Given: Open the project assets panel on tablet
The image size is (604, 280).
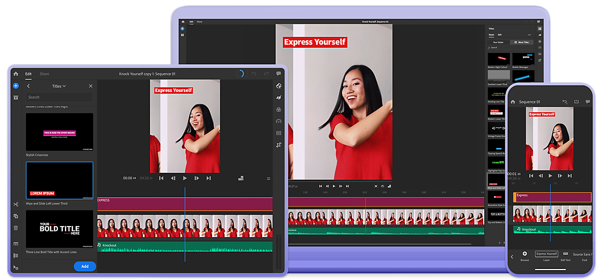Looking at the screenshot, I should point(16,97).
